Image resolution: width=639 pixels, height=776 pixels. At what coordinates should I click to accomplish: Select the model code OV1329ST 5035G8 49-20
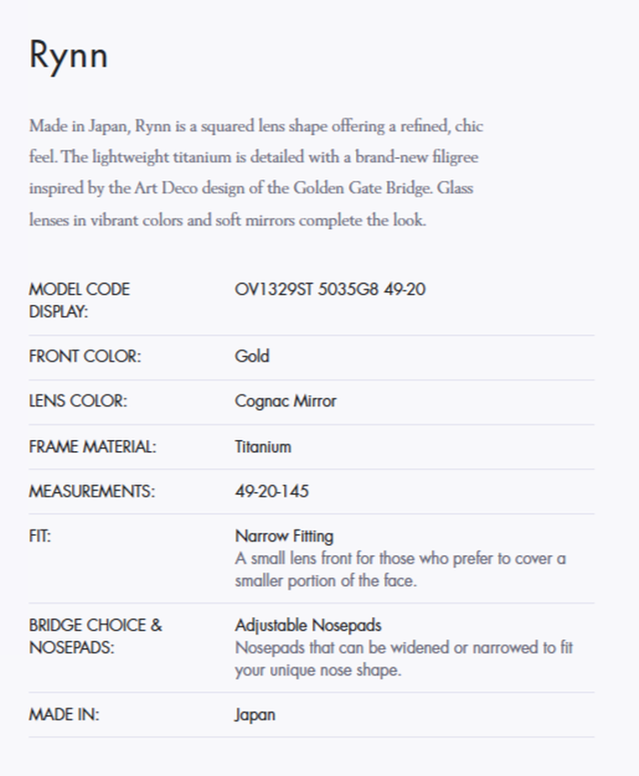pos(330,290)
